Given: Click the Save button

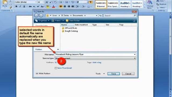Looking at the screenshot, I should 113,74.
